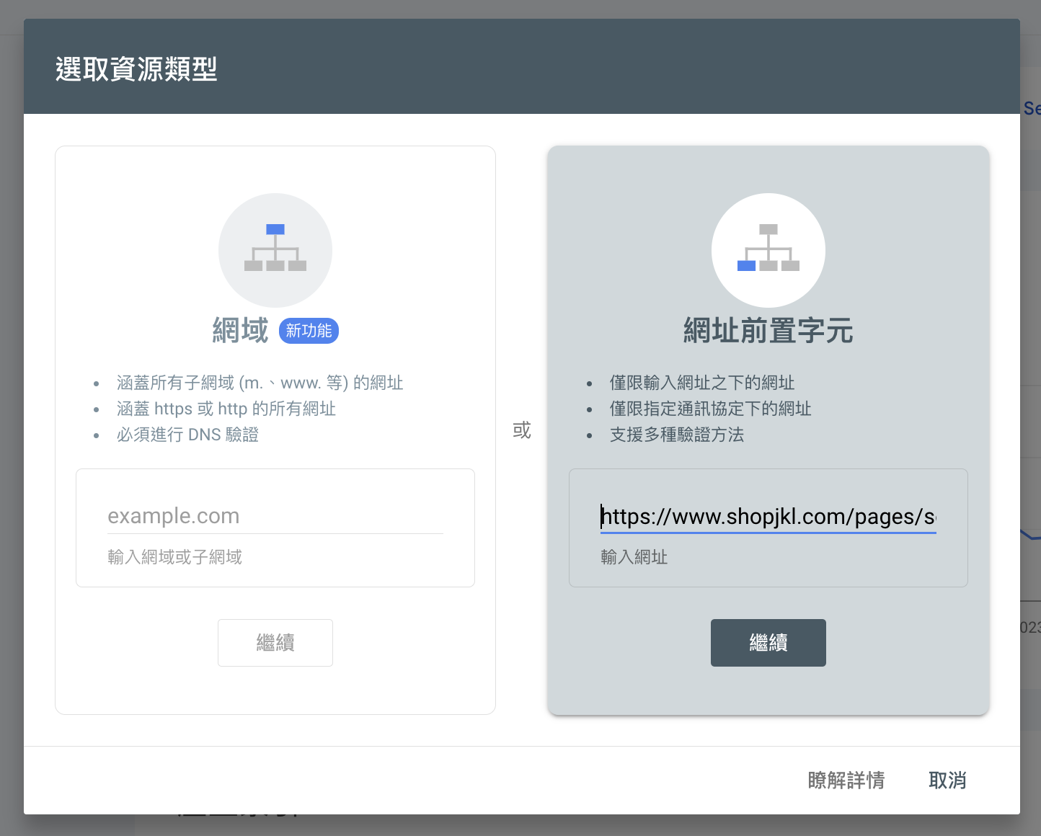
Task: Click the 必須進行 DNS 驗證 bullet text
Action: [187, 435]
